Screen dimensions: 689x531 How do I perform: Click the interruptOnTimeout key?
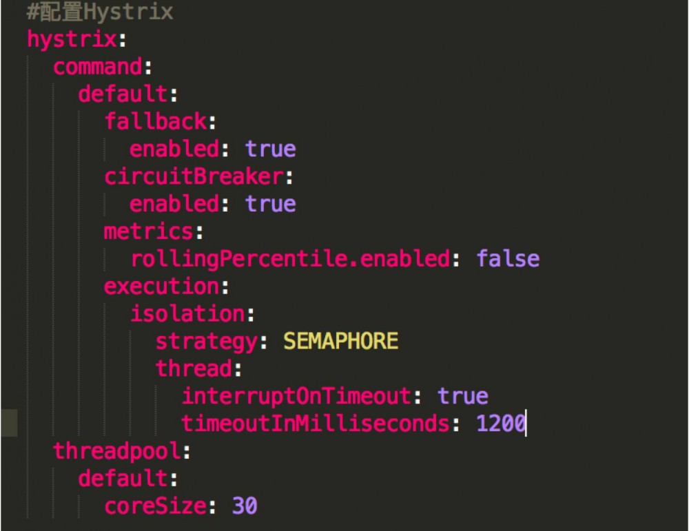(296, 396)
